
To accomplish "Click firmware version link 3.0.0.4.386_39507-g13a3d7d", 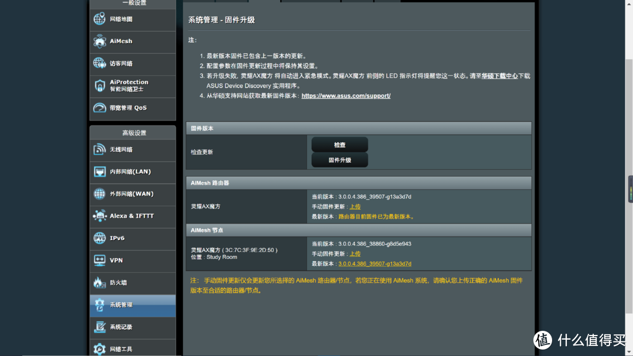I will [x=374, y=263].
